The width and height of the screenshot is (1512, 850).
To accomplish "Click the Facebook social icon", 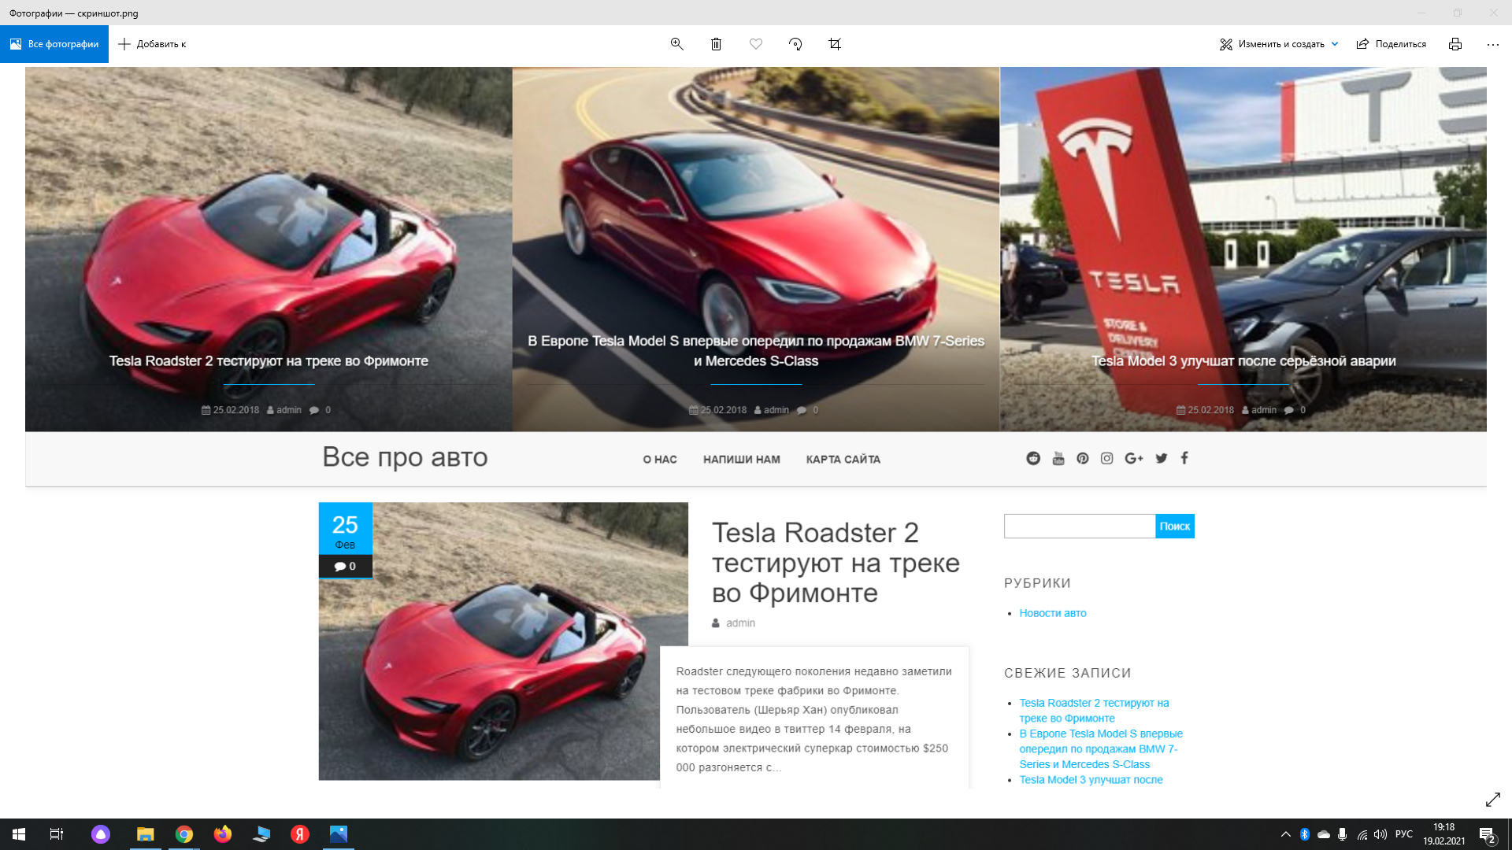I will pos(1184,458).
